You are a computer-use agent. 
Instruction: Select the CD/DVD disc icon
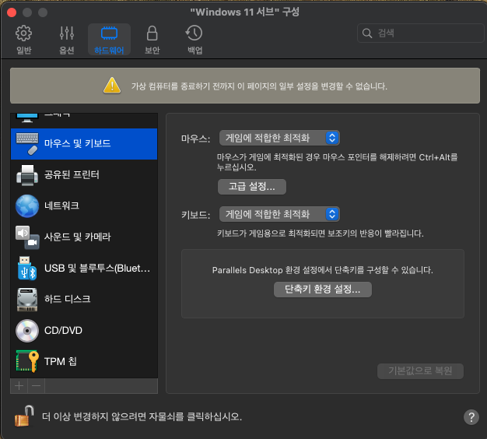27,330
